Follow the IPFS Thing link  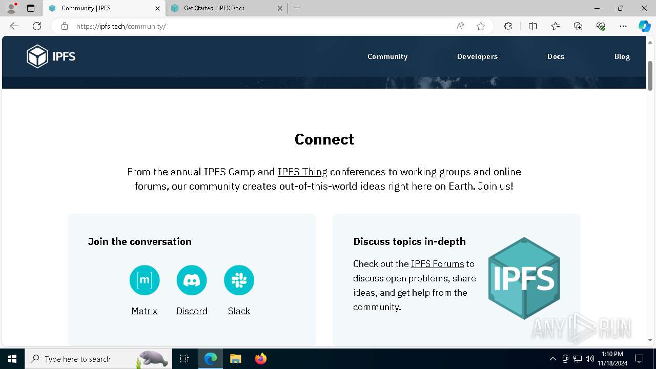pyautogui.click(x=302, y=172)
